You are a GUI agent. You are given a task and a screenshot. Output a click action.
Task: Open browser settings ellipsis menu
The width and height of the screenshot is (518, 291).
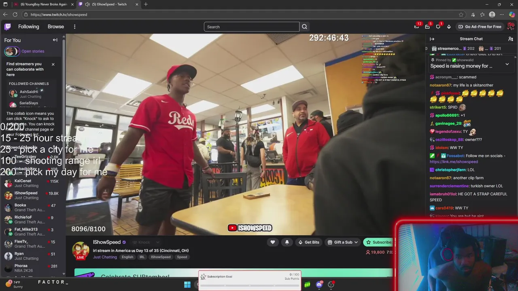[502, 15]
